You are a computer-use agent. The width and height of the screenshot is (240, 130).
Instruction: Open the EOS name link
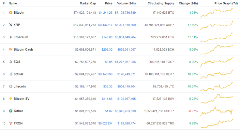point(17,62)
